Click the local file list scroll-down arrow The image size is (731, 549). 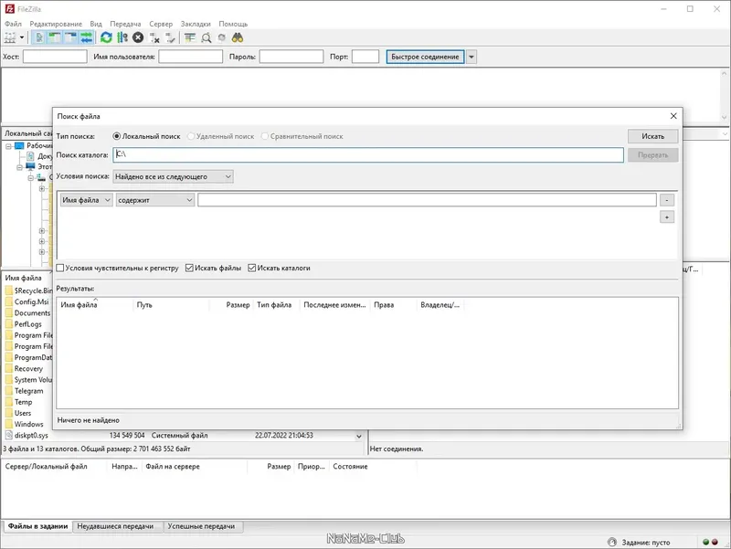(x=358, y=437)
